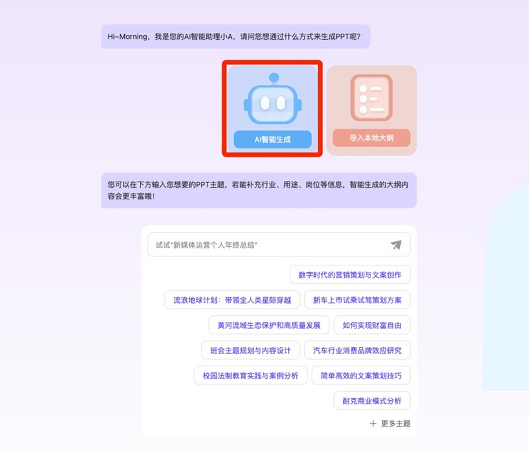Pick the 汽车行业消费品牌效应研究 topic
Screen dimensions: 529x453
tap(357, 350)
